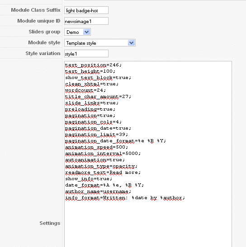Place cursor on author_name=username line
Viewport: 246px width, 247px height.
tap(98, 191)
